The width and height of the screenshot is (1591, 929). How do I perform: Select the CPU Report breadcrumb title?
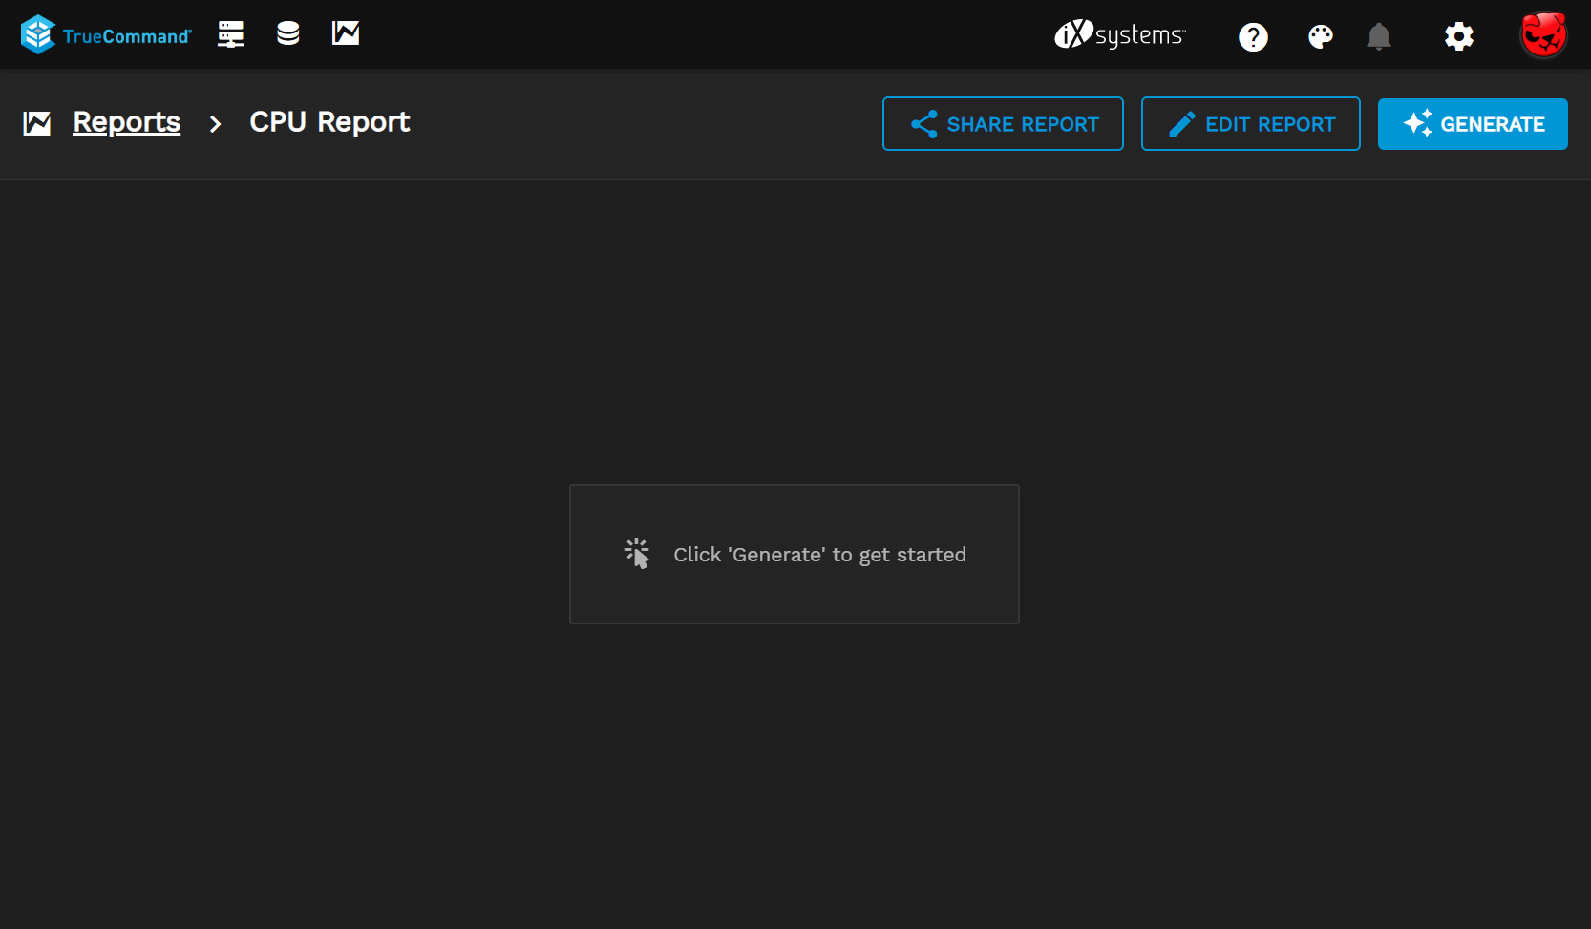pos(329,121)
